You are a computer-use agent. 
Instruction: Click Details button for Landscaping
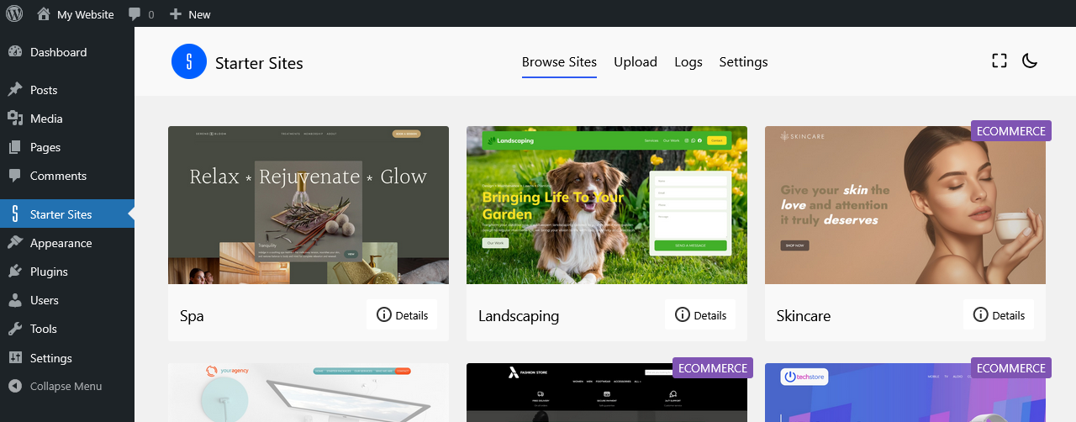tap(700, 315)
